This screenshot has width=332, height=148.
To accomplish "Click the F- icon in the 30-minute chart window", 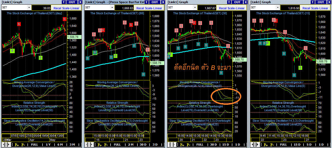I will point(189,145).
